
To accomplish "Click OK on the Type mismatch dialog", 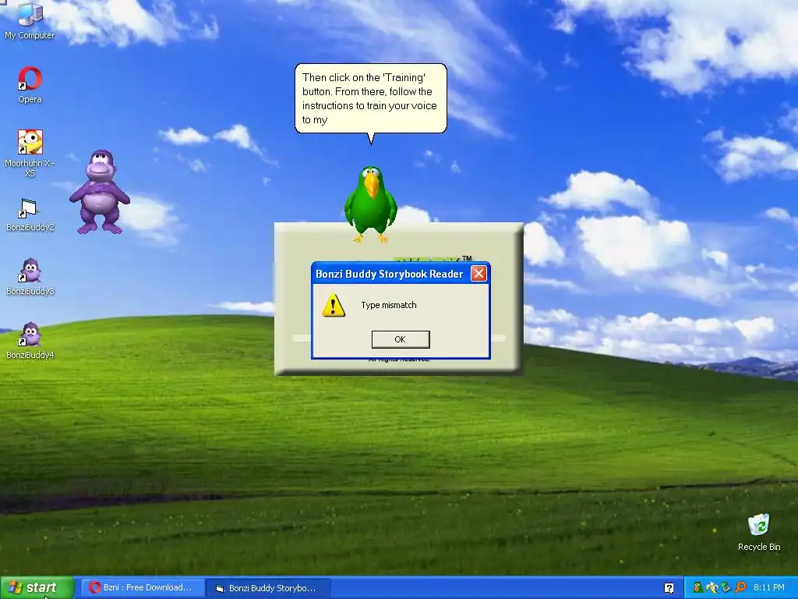I will coord(401,339).
